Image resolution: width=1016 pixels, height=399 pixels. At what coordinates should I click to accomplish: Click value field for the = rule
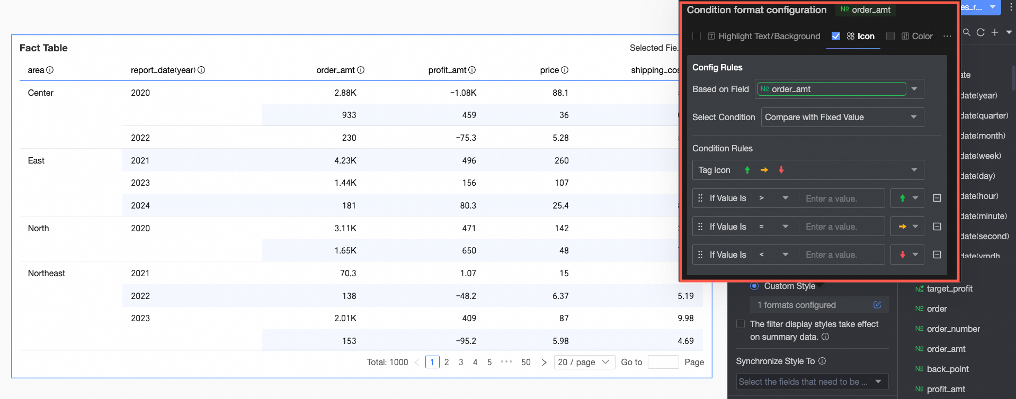click(842, 226)
